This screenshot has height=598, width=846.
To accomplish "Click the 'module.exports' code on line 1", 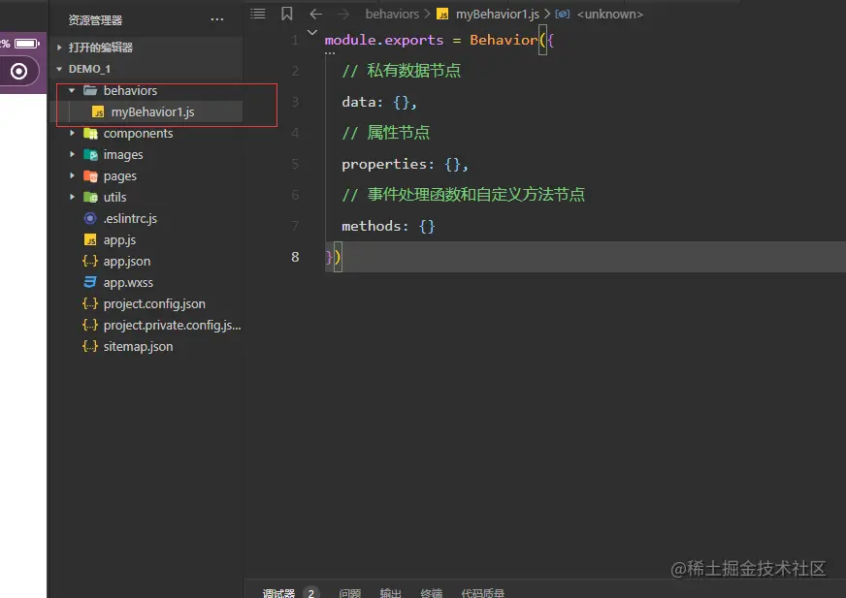I will pos(383,40).
